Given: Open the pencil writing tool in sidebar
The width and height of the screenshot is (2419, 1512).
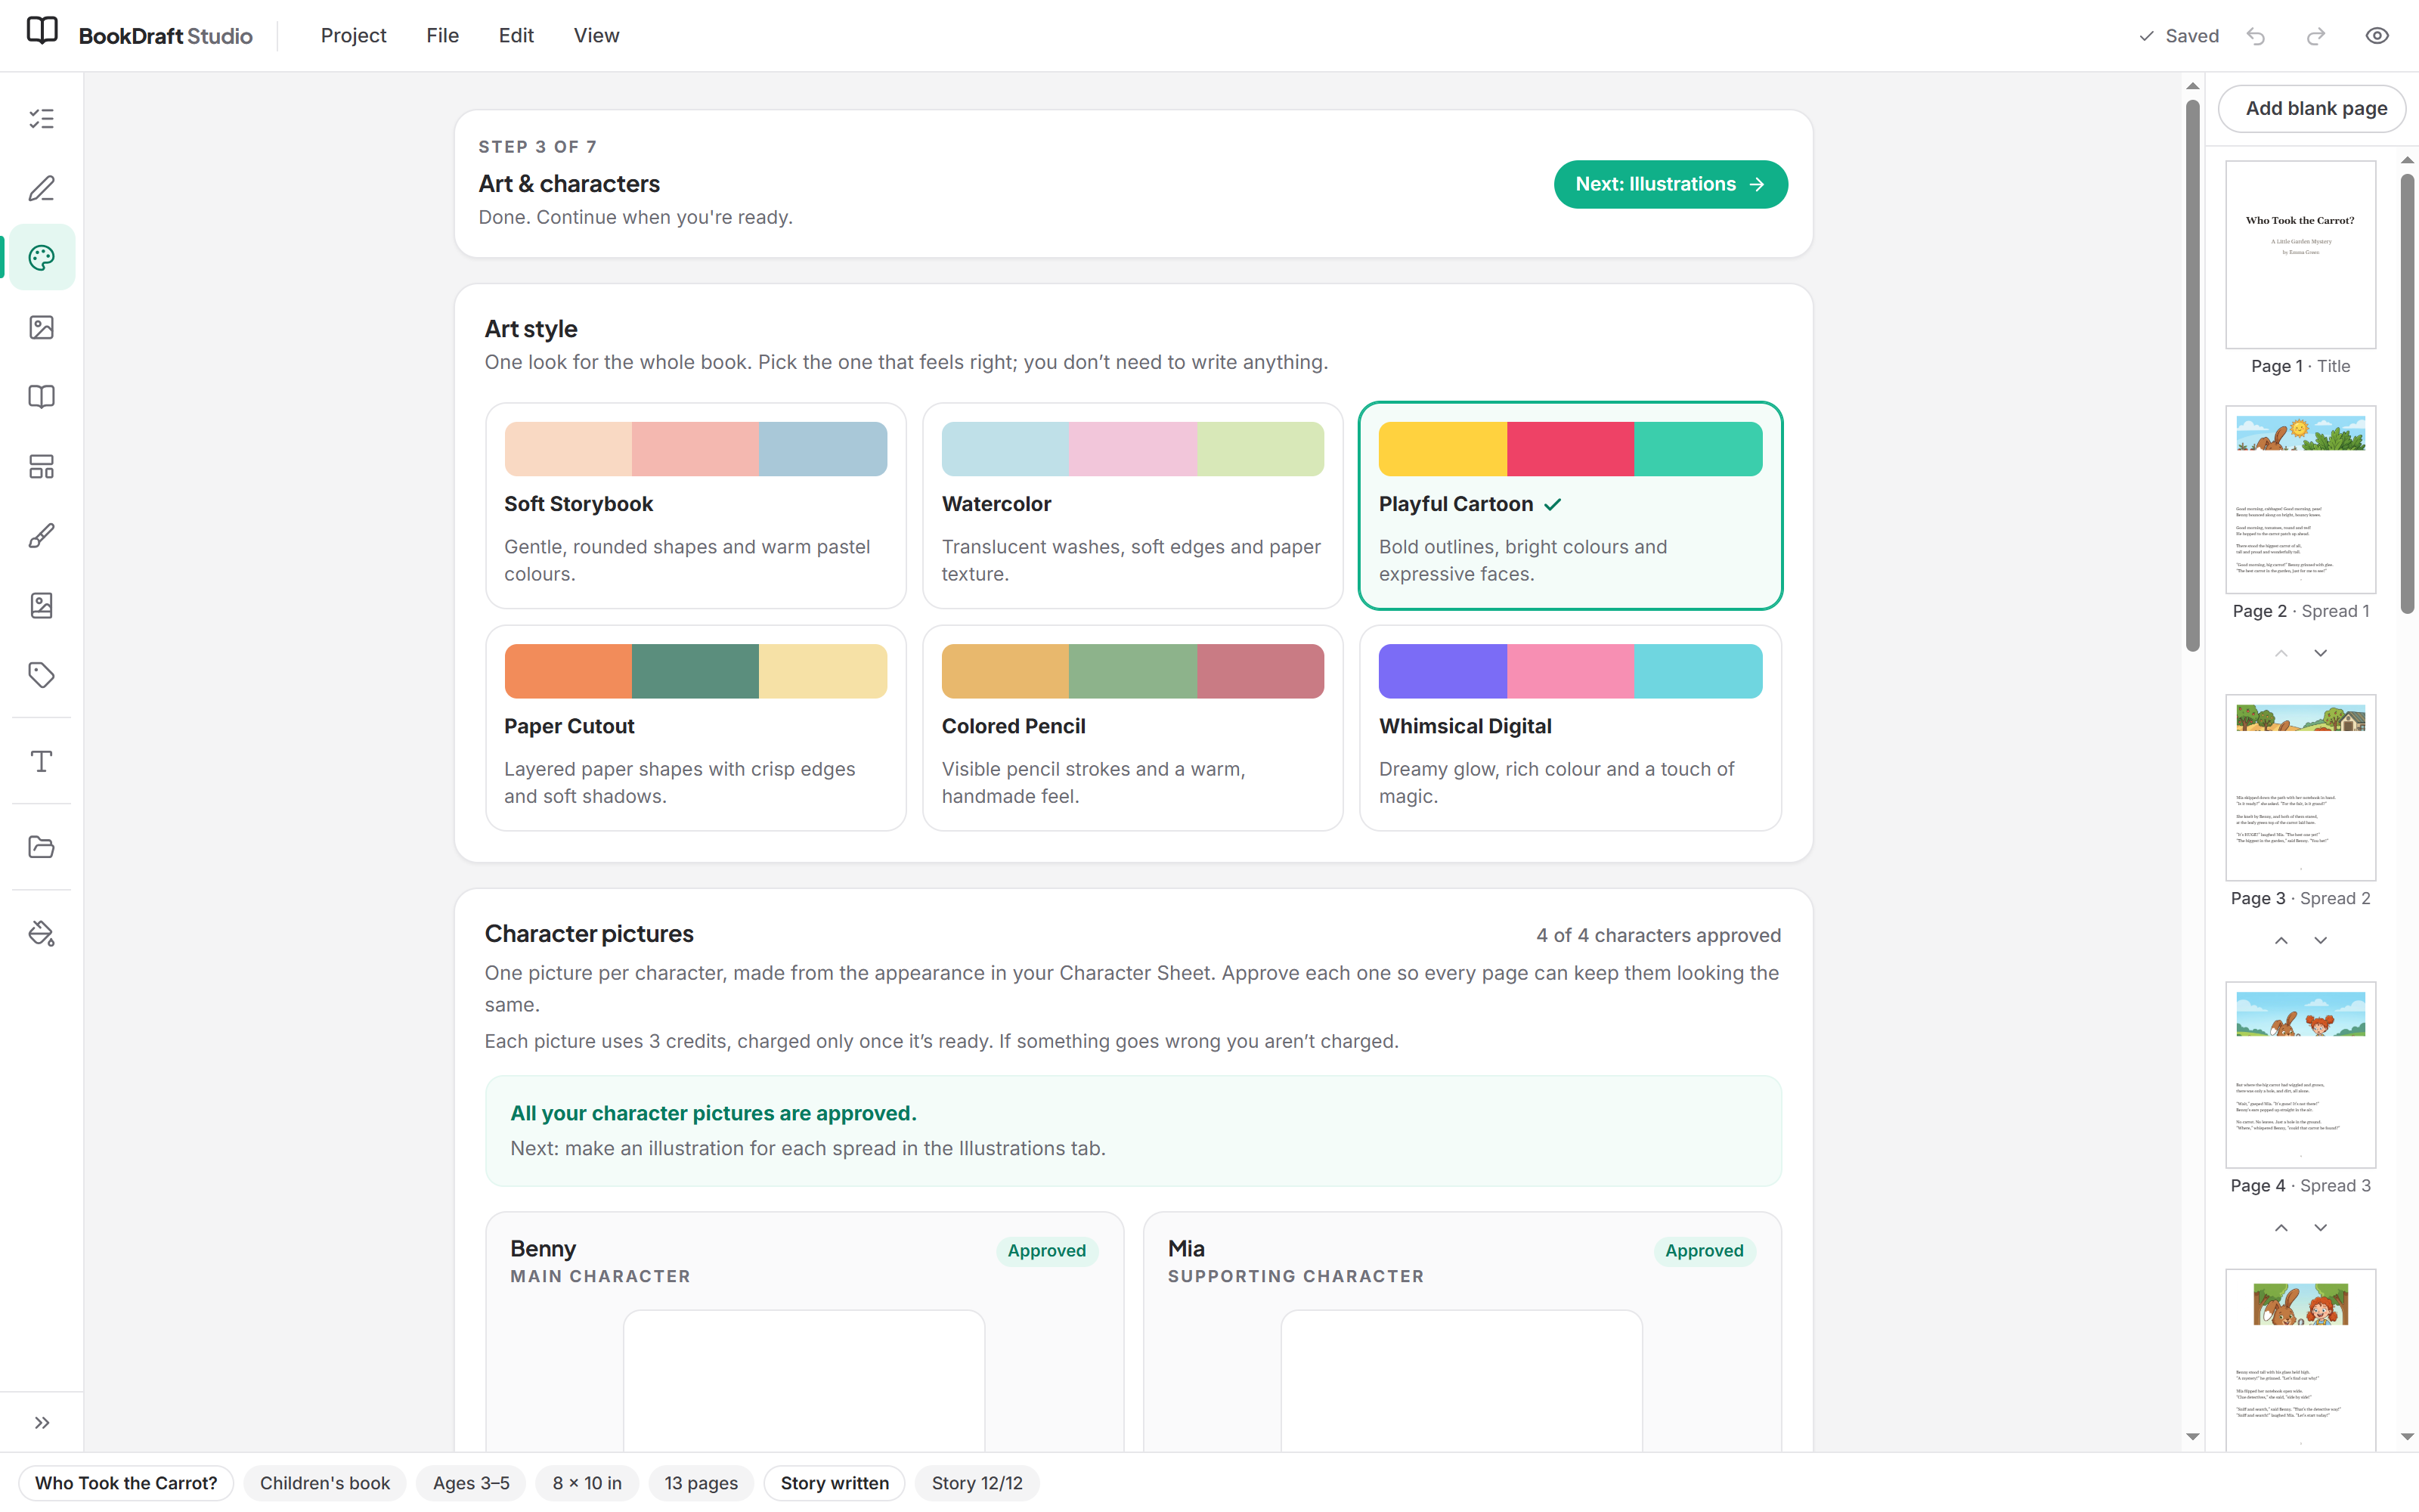Looking at the screenshot, I should [41, 189].
